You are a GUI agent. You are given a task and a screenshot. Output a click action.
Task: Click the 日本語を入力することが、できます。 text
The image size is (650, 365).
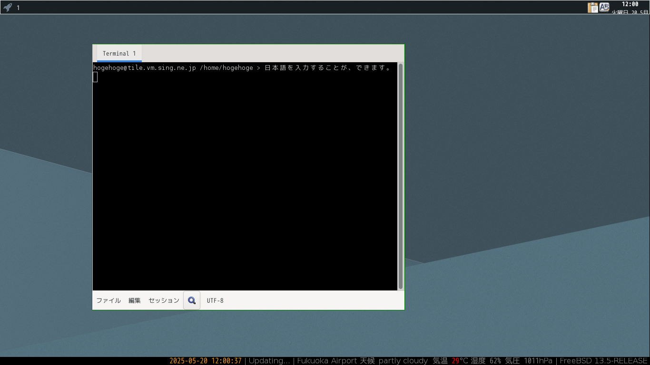(328, 68)
